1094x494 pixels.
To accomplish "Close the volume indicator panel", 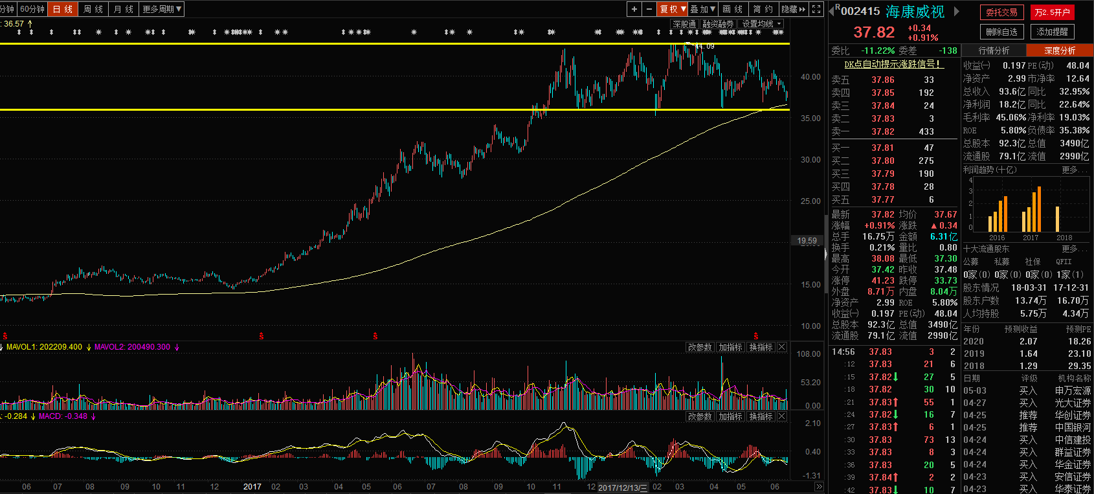I will click(782, 348).
